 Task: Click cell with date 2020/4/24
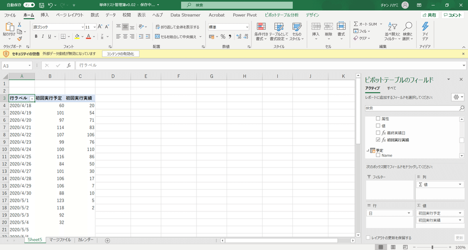(x=21, y=149)
